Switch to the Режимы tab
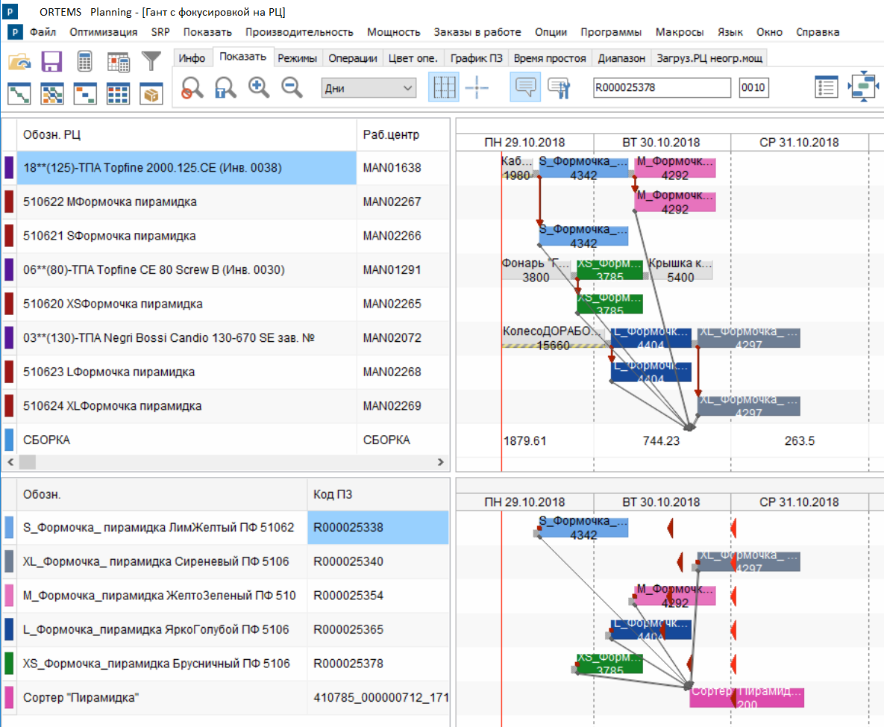 (297, 58)
